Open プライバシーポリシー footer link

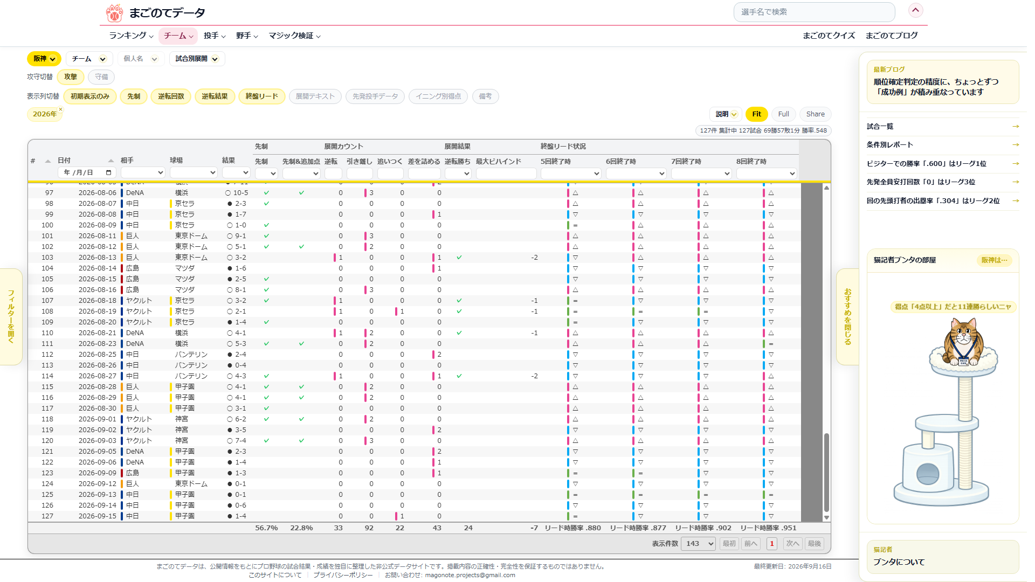pos(343,575)
